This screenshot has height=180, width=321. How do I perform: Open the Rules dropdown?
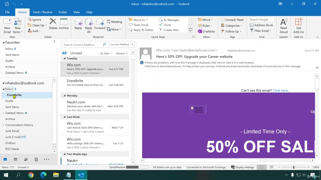pyautogui.click(x=205, y=25)
